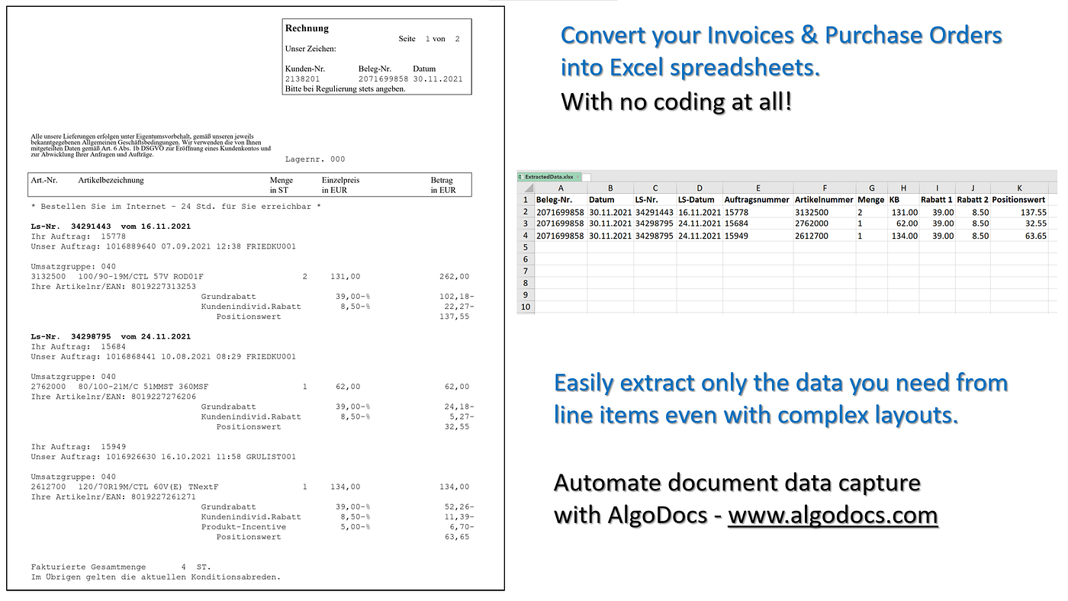The image size is (1068, 601).
Task: Select Rabatt 1 value in spreadsheet row 3
Action: pos(937,223)
